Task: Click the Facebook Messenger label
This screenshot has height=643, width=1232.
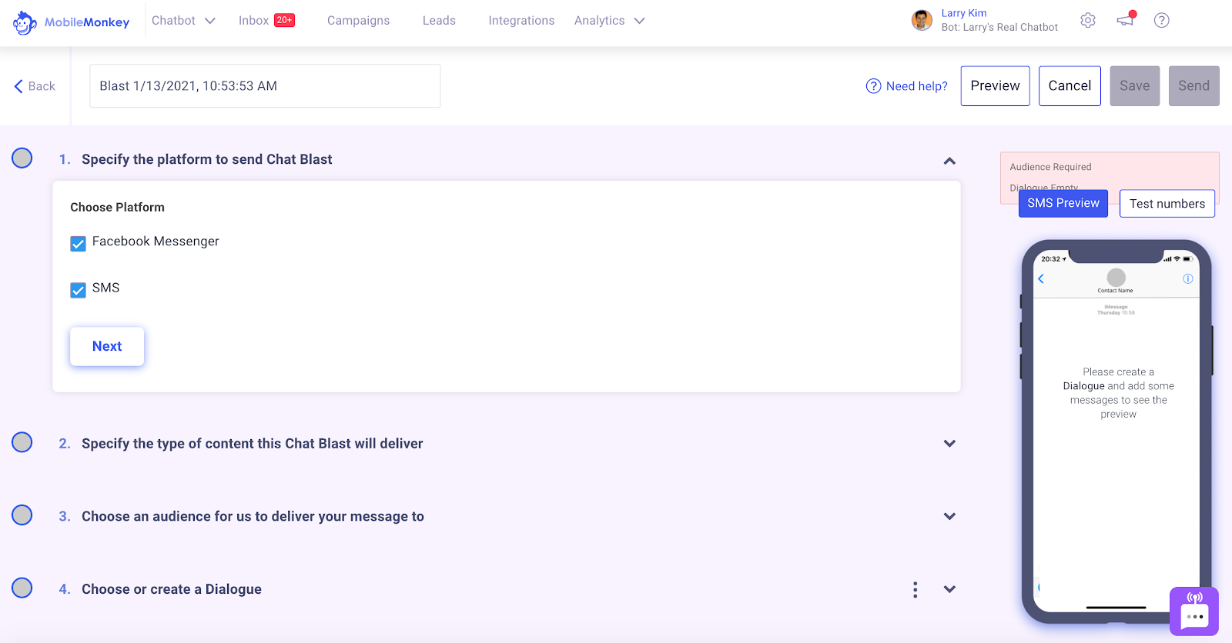Action: pyautogui.click(x=156, y=242)
